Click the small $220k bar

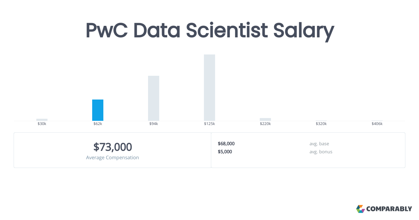[265, 119]
